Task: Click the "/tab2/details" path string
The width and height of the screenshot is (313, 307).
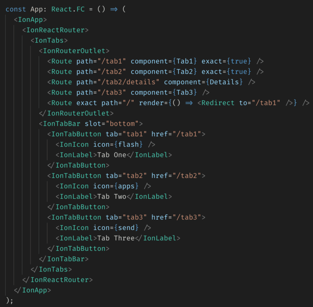Action: tap(128, 82)
